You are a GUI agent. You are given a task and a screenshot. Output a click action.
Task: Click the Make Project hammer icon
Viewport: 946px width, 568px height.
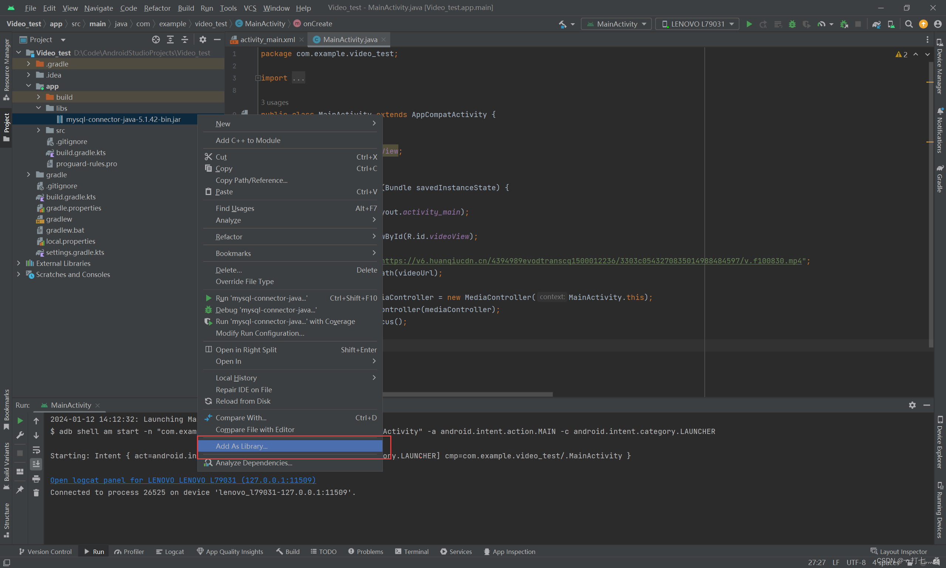(562, 24)
